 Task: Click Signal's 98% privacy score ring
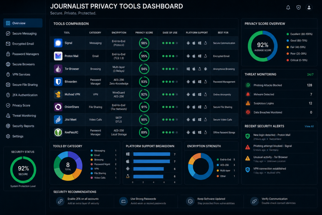click(144, 43)
